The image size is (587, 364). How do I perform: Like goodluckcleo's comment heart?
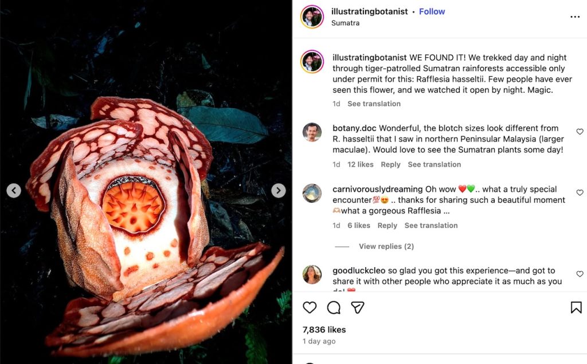pos(580,274)
